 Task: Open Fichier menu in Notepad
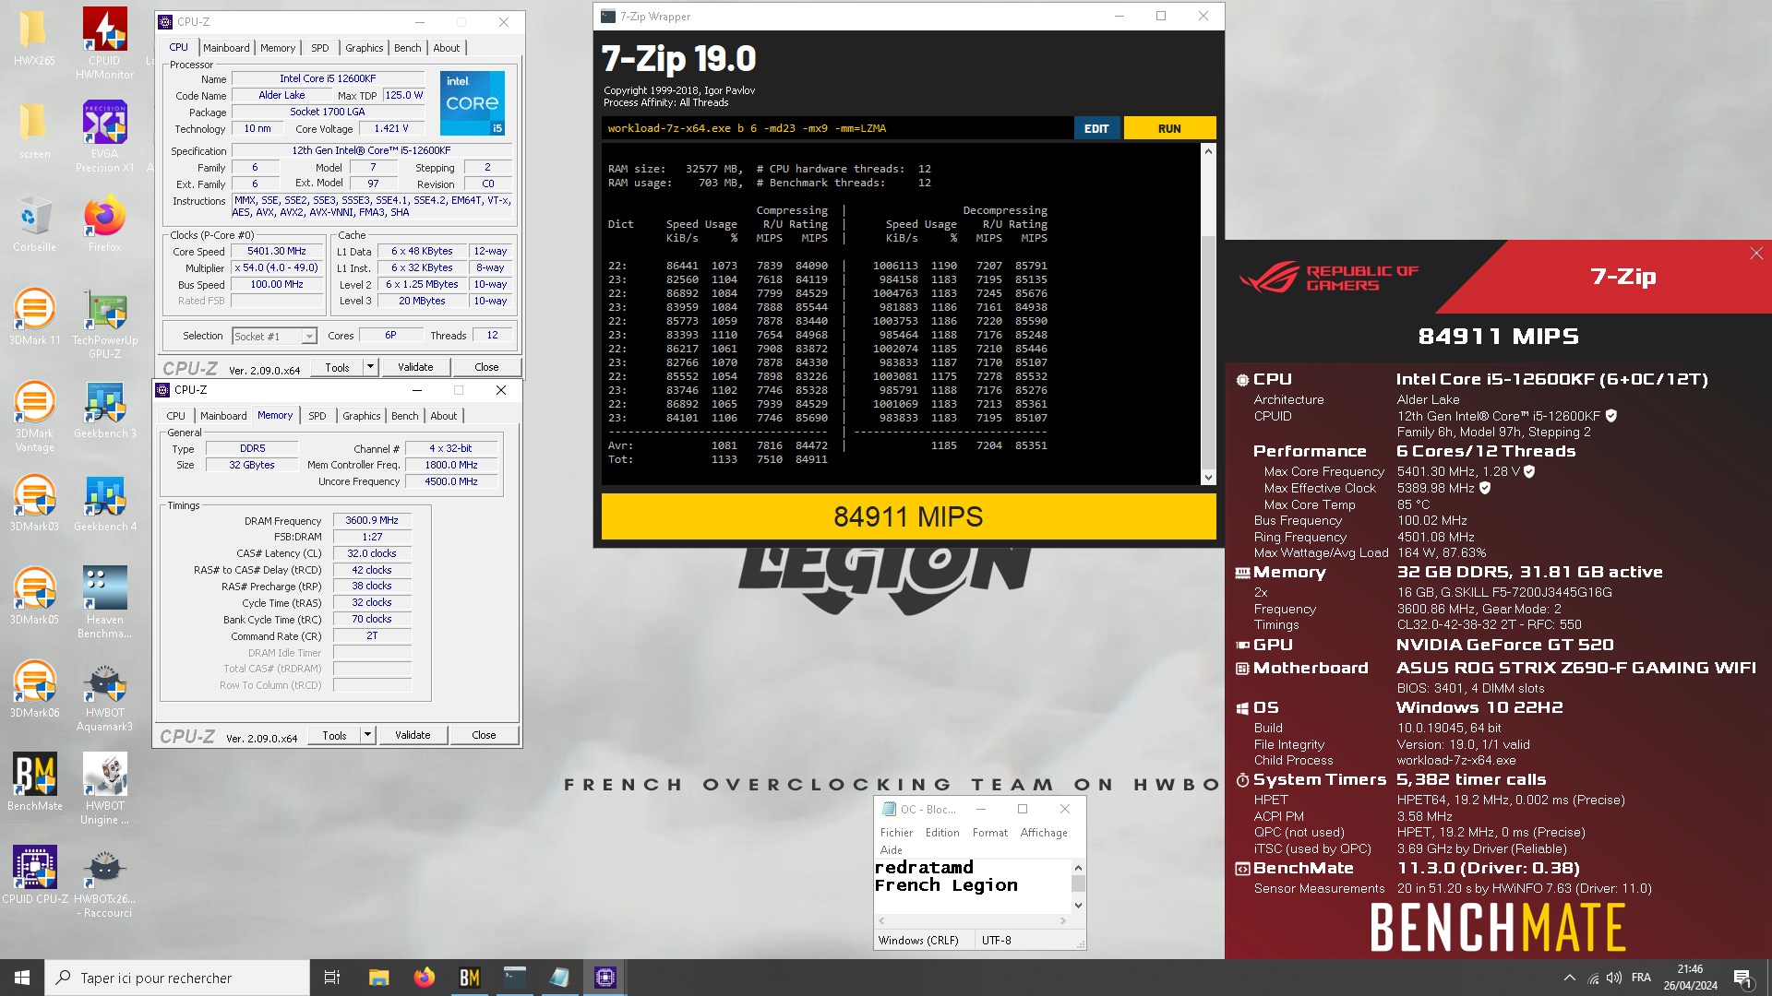click(896, 833)
